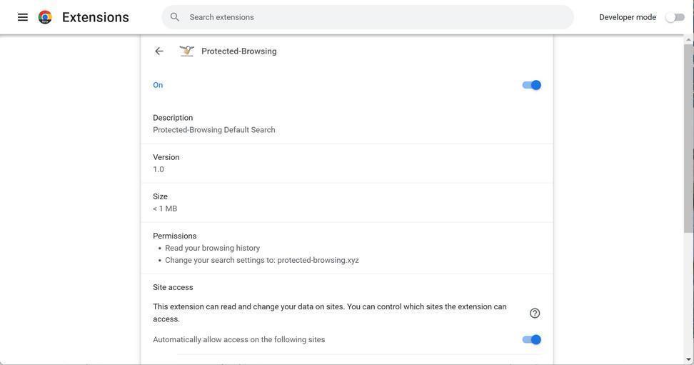Click the vertical scrollbar thumb
This screenshot has width=694, height=365.
(688, 136)
